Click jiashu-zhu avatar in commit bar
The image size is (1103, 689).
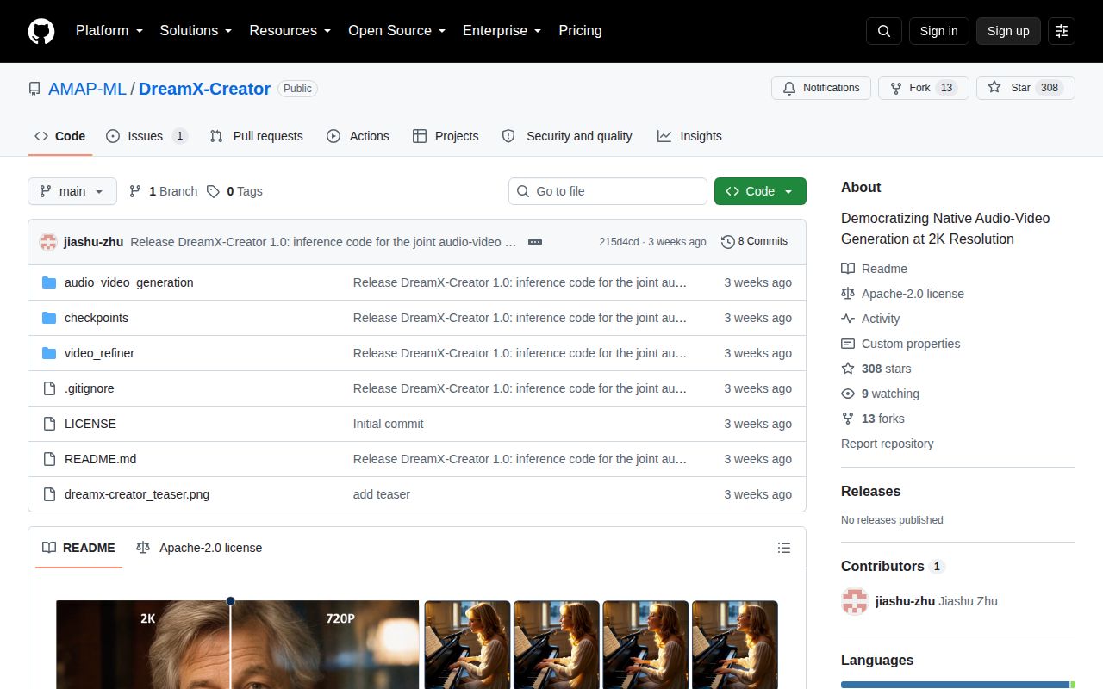point(48,242)
